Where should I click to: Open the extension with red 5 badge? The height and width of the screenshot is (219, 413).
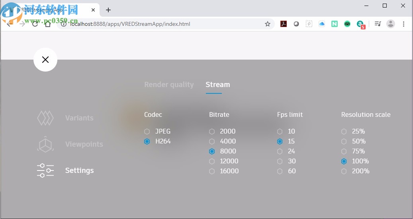click(360, 25)
